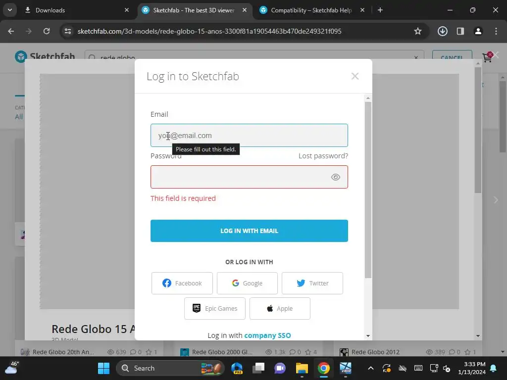This screenshot has height=380, width=507.
Task: Close the Downloads tab
Action: pyautogui.click(x=127, y=10)
